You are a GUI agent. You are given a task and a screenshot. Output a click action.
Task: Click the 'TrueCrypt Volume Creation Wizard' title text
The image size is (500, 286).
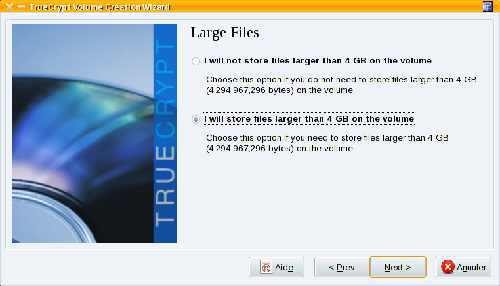click(100, 7)
